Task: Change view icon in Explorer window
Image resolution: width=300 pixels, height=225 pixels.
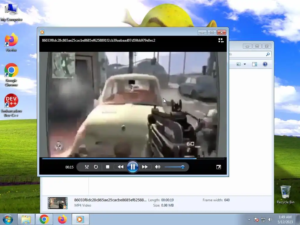Action: pyautogui.click(x=238, y=64)
